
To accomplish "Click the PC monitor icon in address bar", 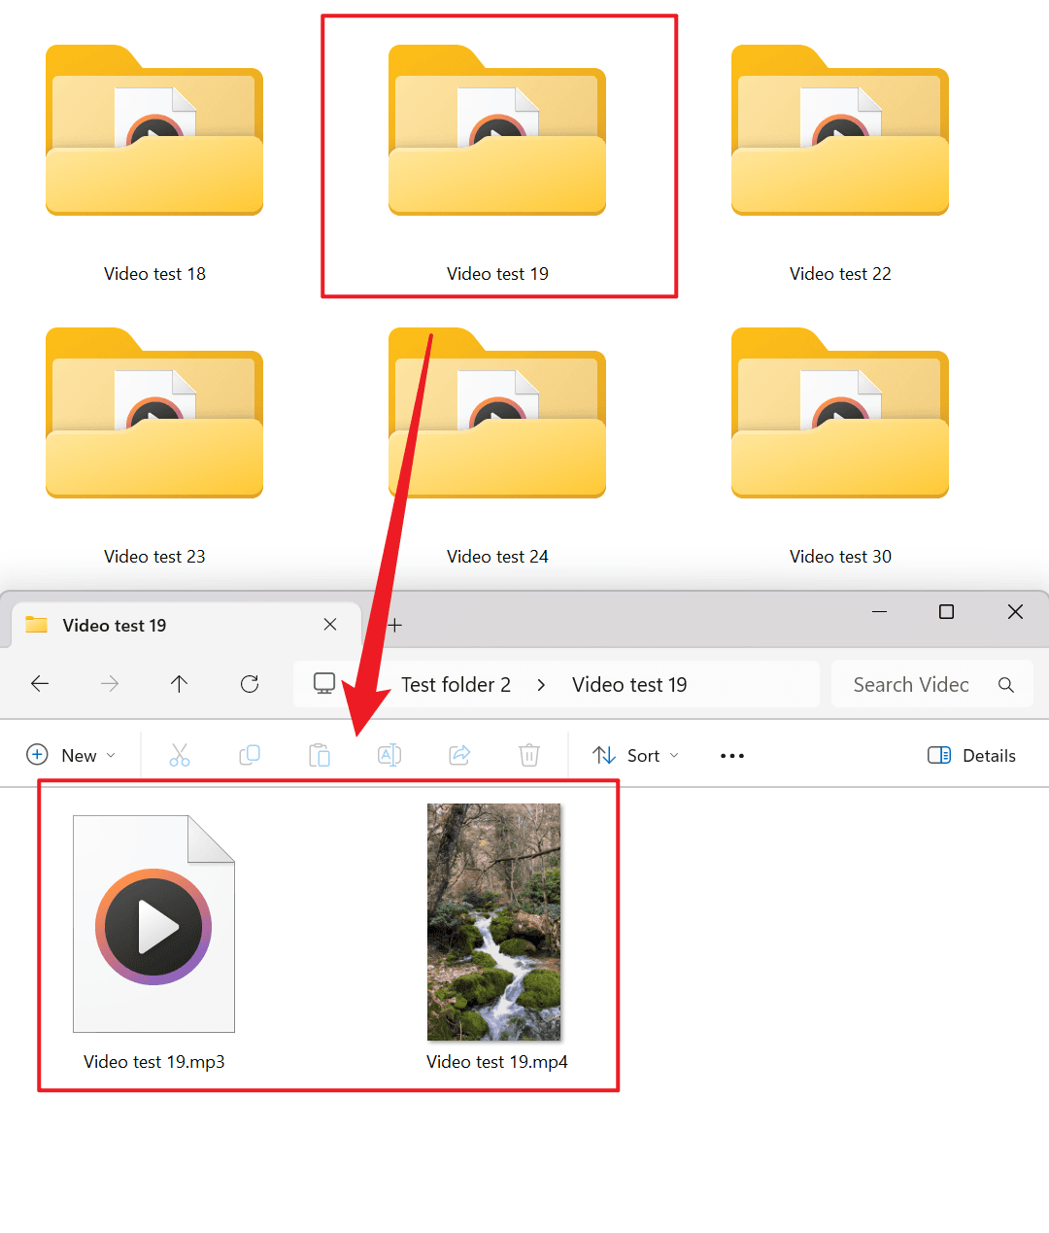I will (324, 684).
